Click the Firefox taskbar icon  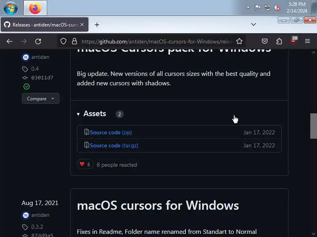click(x=35, y=8)
